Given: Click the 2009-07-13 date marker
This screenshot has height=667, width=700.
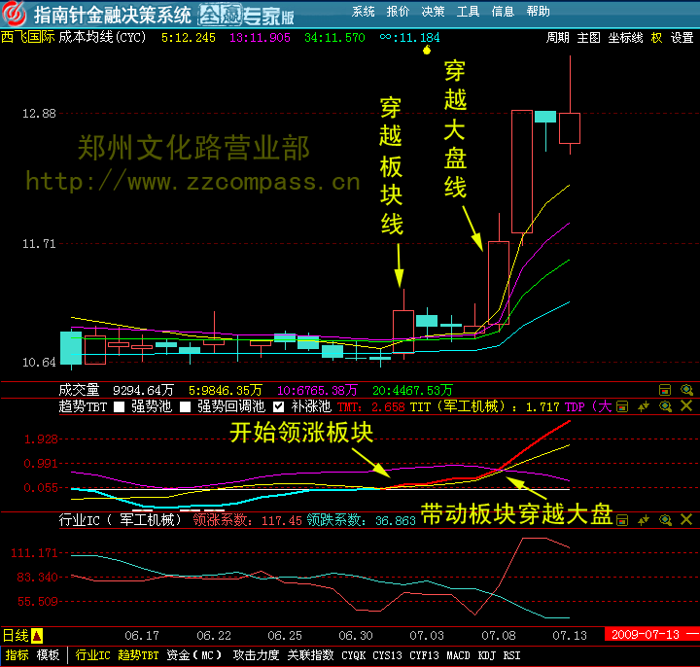Looking at the screenshot, I should coord(644,635).
